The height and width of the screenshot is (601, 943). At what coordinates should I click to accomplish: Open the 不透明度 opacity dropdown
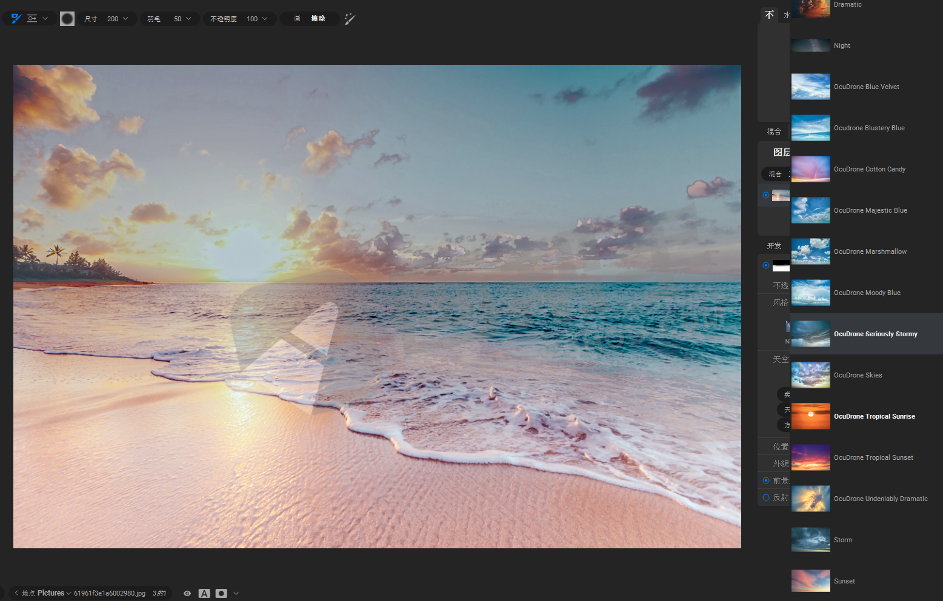[265, 19]
